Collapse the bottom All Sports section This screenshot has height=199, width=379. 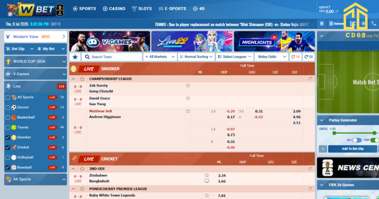(x=36, y=179)
